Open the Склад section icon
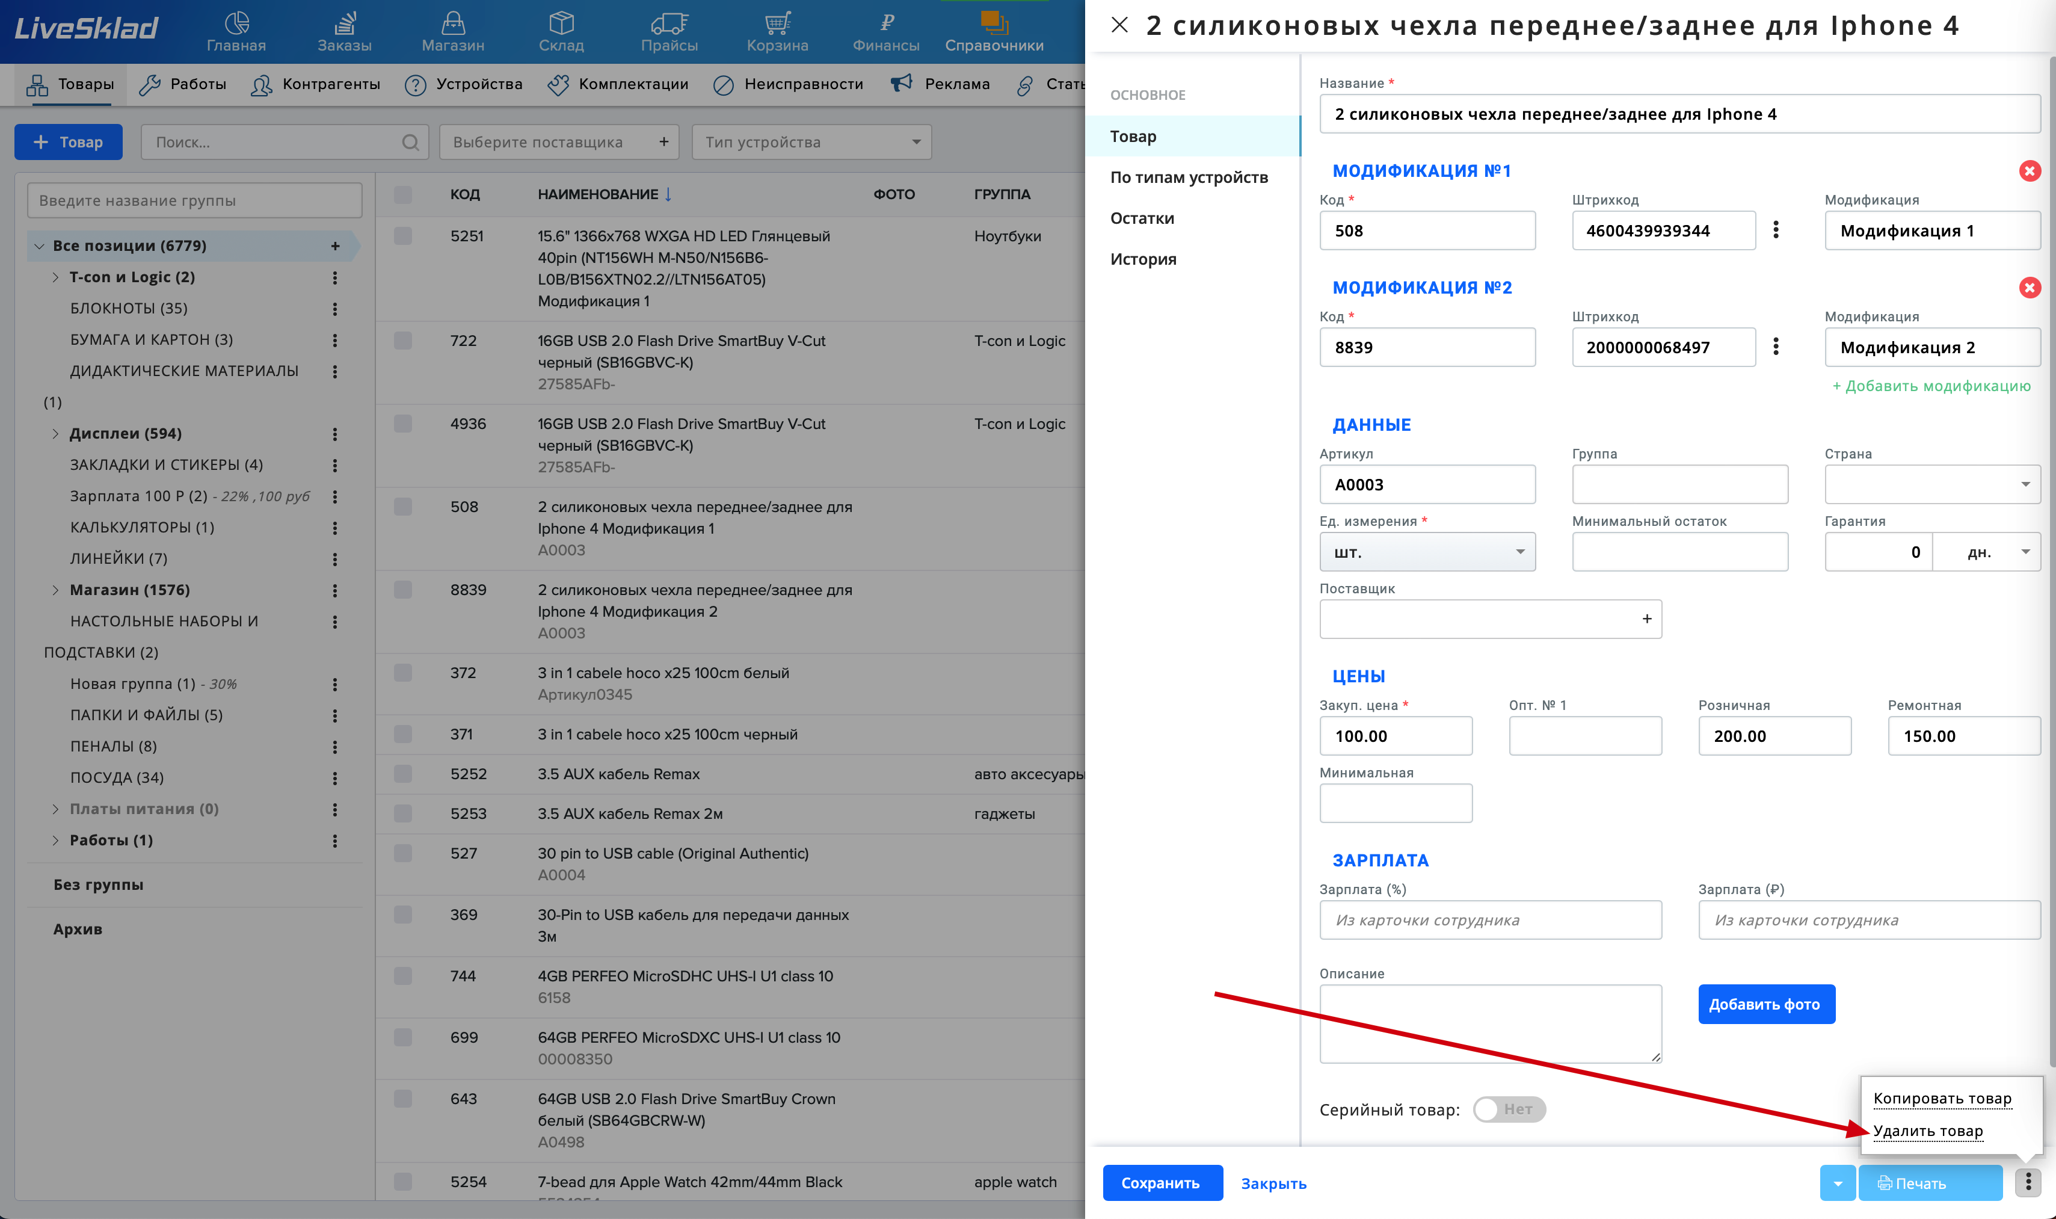This screenshot has height=1219, width=2056. point(562,23)
